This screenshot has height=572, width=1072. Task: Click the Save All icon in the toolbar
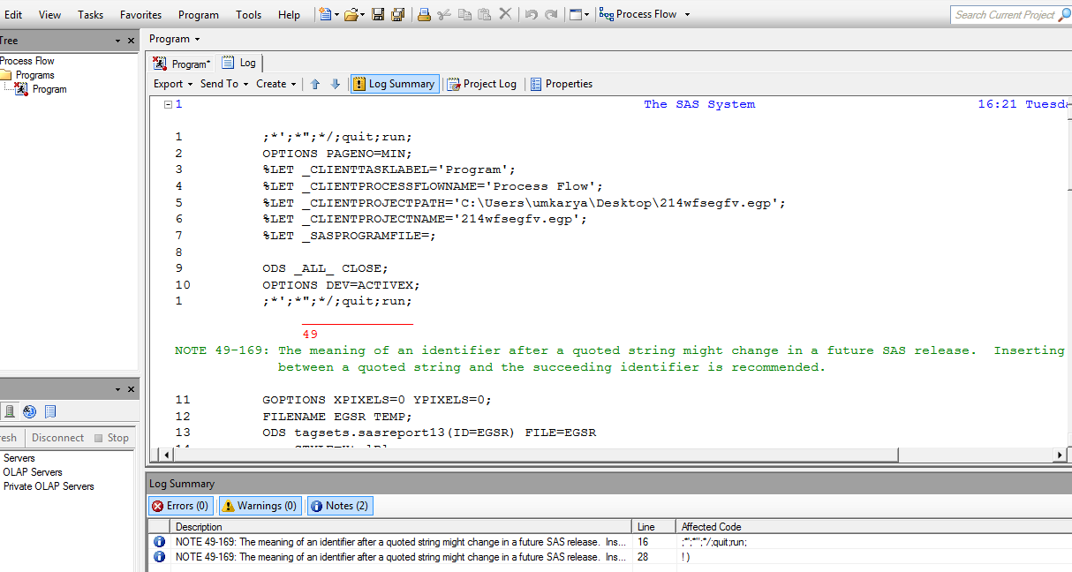coord(397,14)
